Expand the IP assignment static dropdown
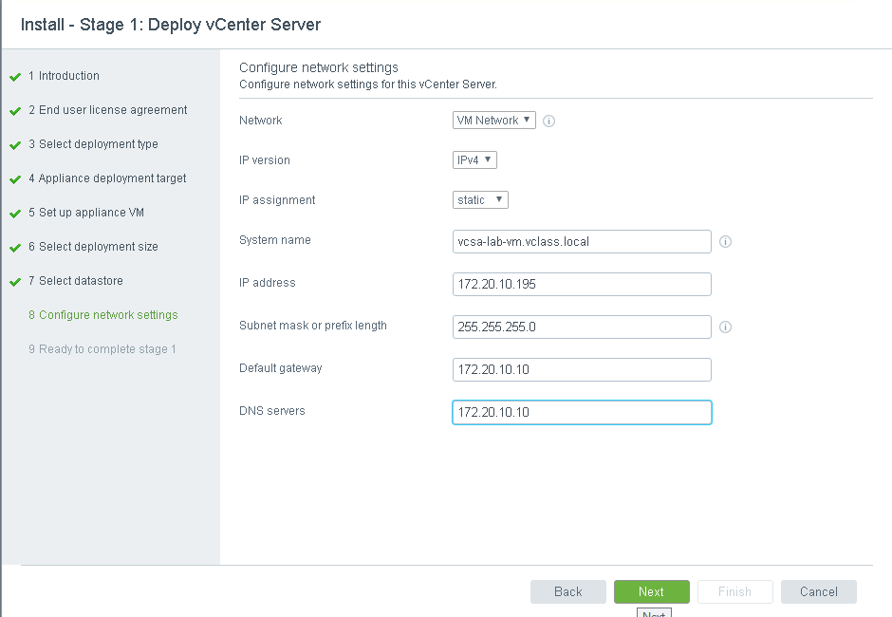 click(x=480, y=200)
